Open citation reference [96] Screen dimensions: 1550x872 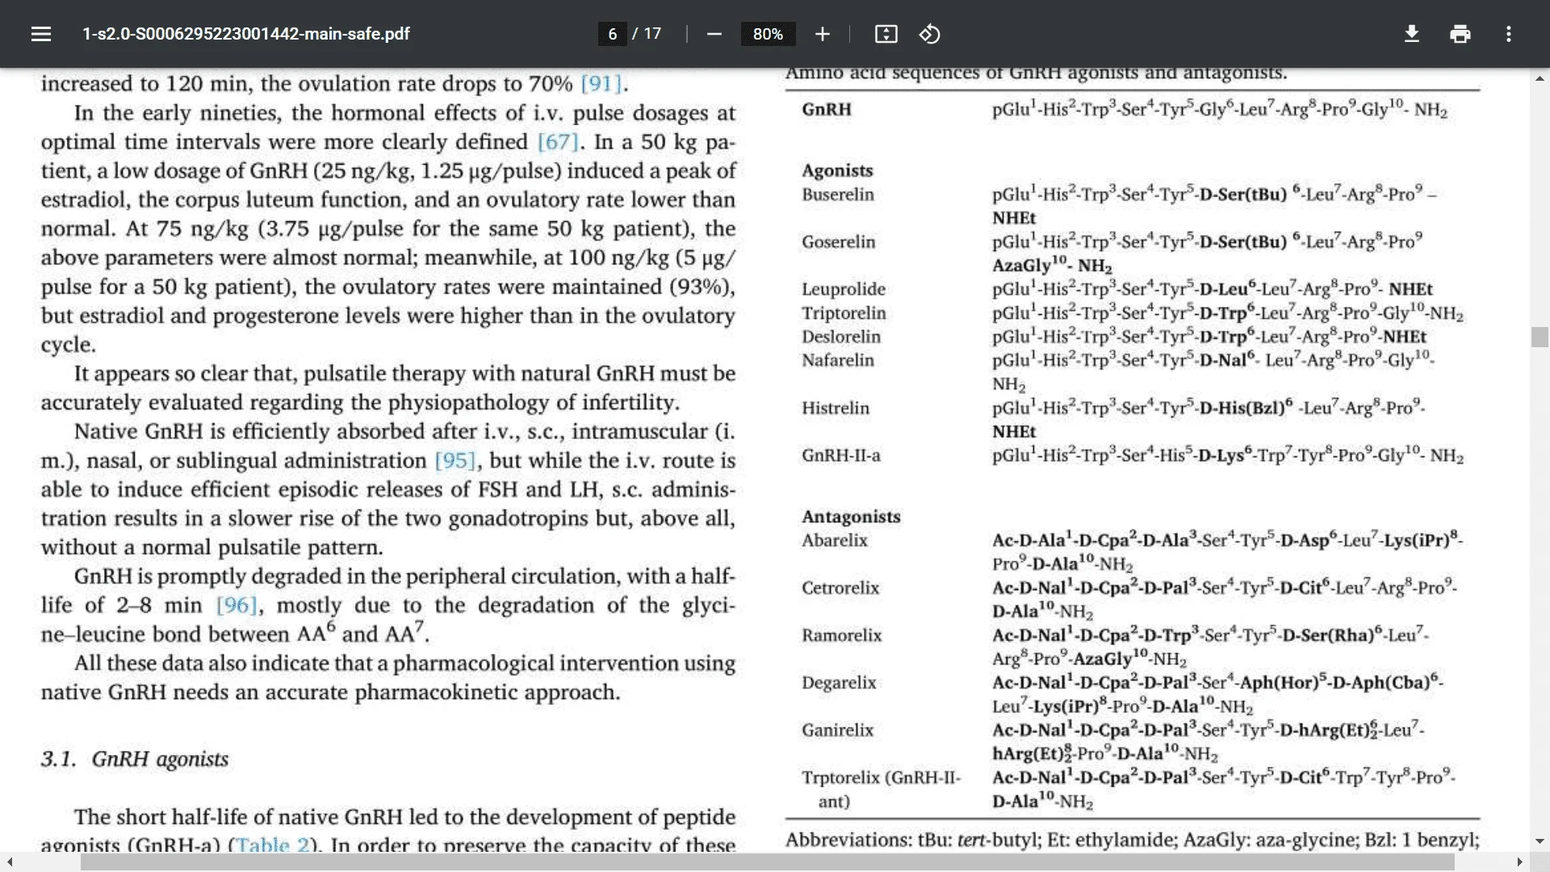pos(237,605)
